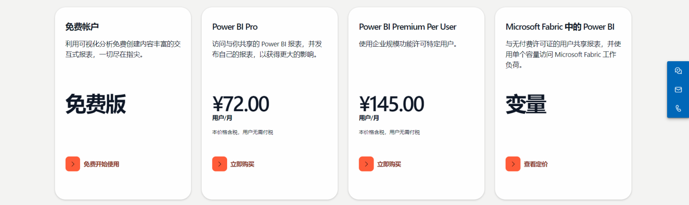Click the phone icon in the side panel
Screen dimensions: 689x205
678,108
